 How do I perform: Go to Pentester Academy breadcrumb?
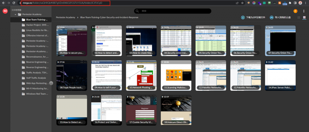point(65,17)
